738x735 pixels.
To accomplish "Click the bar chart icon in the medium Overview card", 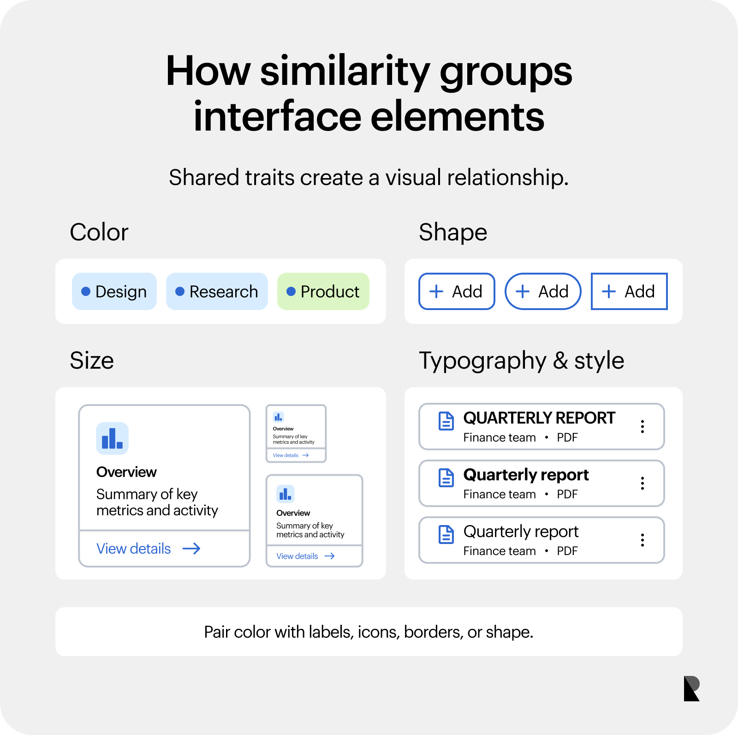I will click(285, 494).
